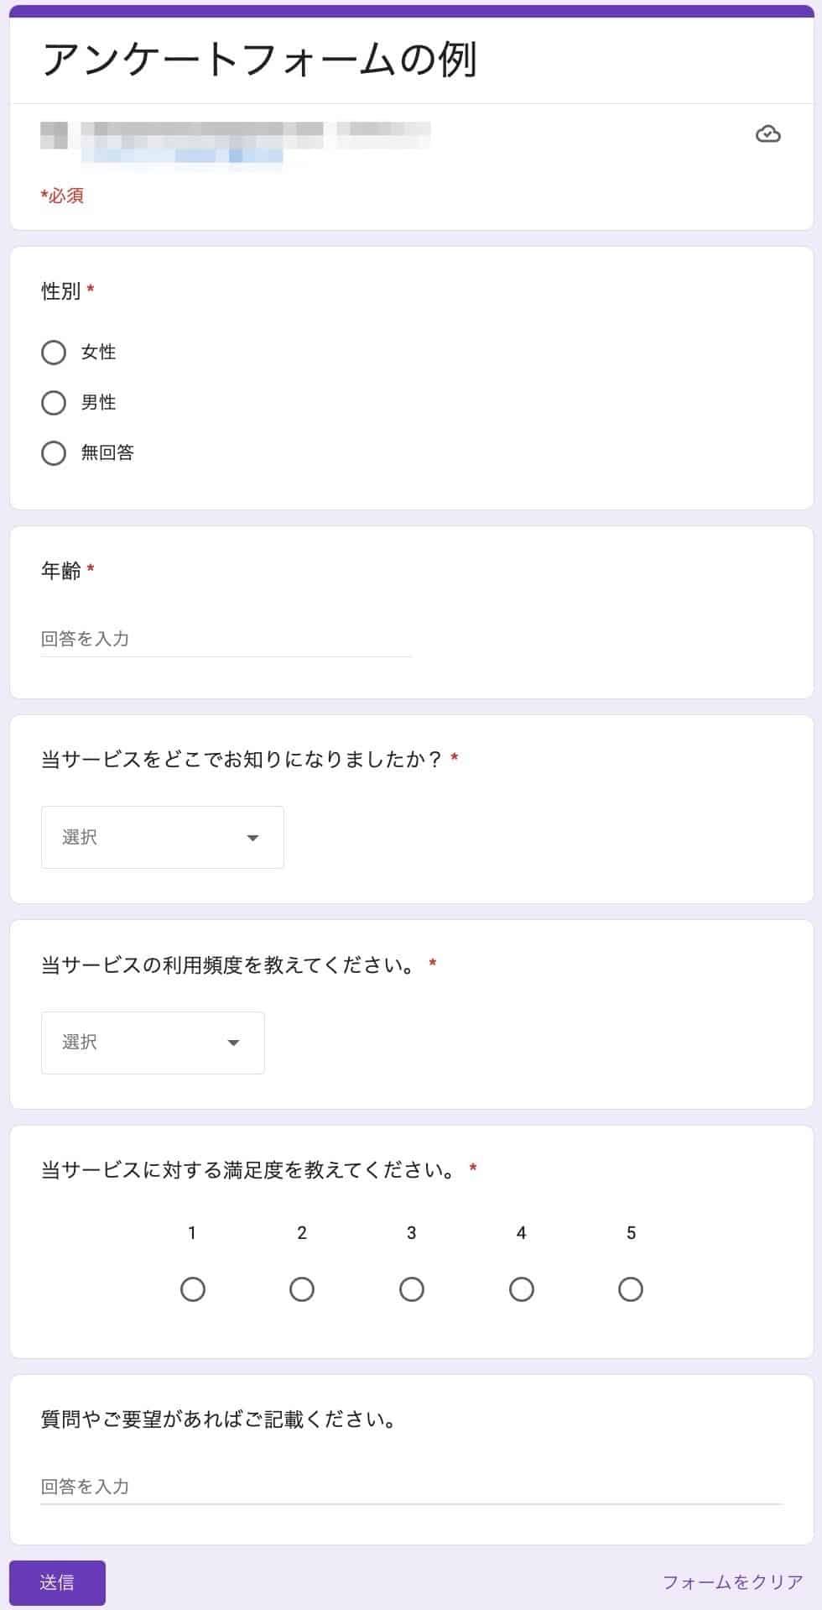
Task: Expand the 選択 menu for the referral question
Action: 253,837
